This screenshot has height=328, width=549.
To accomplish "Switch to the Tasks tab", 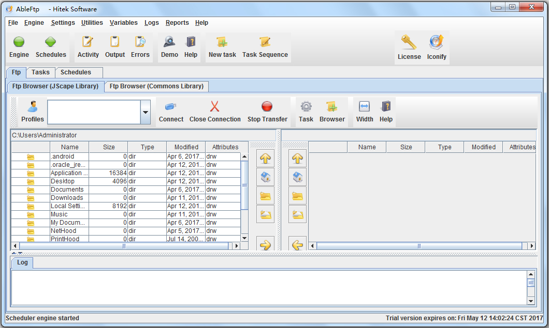I will 40,72.
